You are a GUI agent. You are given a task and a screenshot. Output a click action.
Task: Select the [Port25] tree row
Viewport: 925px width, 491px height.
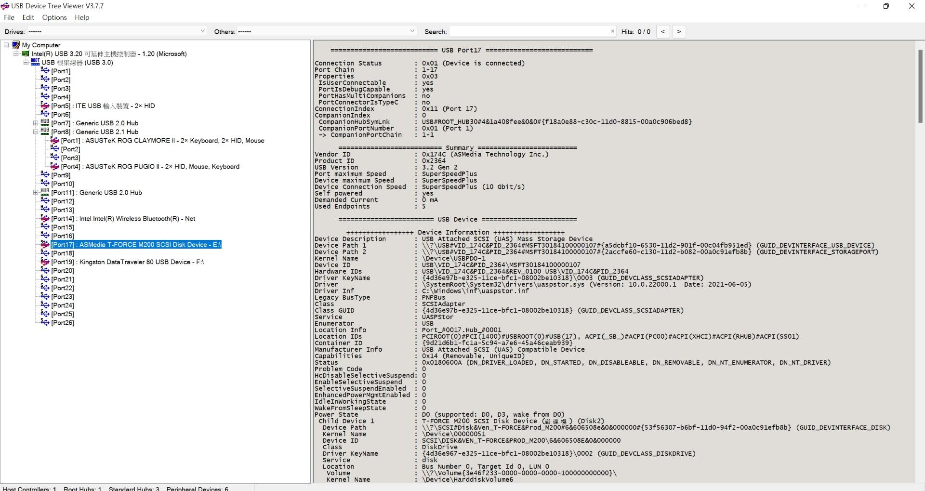coord(63,314)
